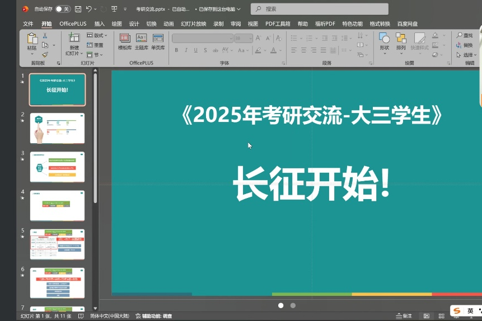Click the 重置 reset button

[x=95, y=45]
